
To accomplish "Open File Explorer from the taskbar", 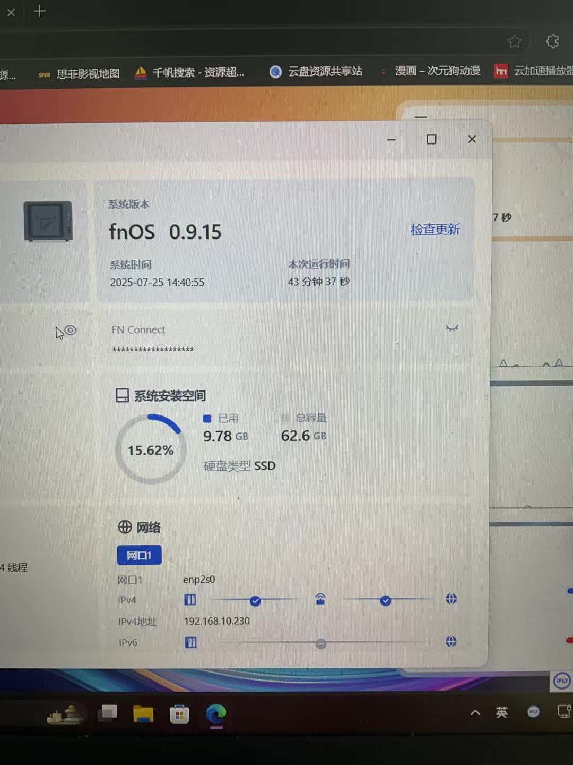I will (143, 714).
